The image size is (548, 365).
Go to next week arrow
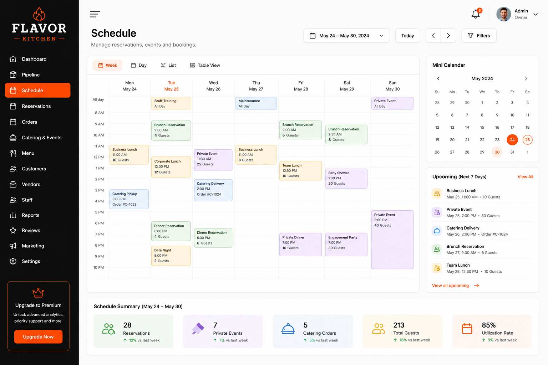[448, 36]
